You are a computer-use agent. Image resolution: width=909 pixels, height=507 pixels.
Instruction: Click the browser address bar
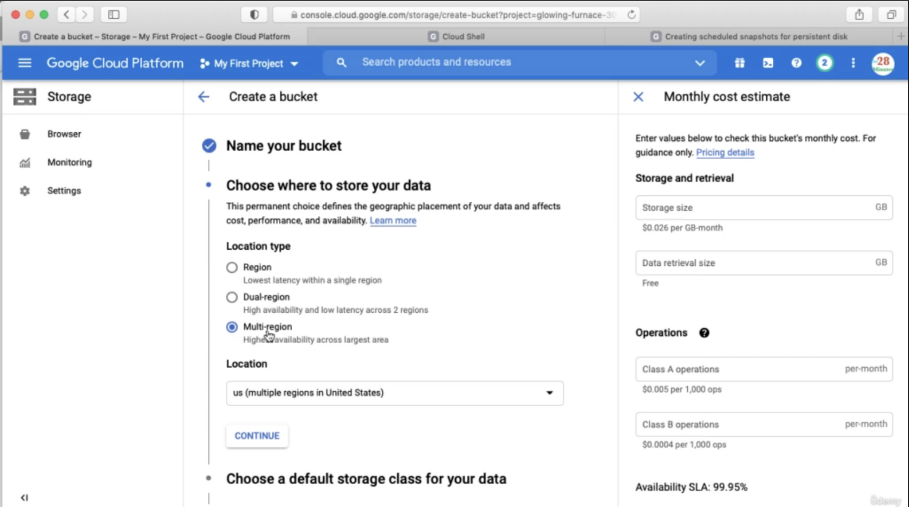[457, 15]
